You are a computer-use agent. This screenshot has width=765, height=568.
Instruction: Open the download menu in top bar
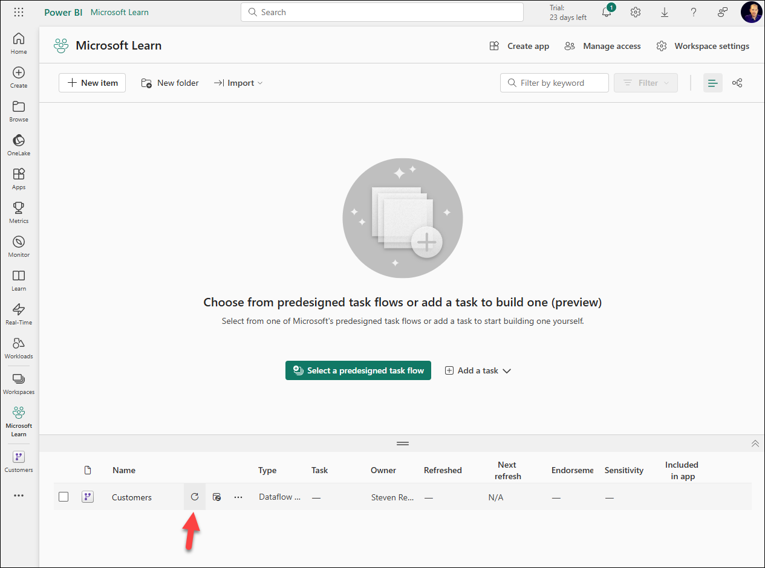[x=665, y=12]
